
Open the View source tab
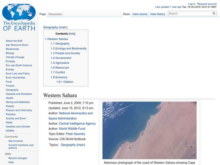(x=140, y=14)
